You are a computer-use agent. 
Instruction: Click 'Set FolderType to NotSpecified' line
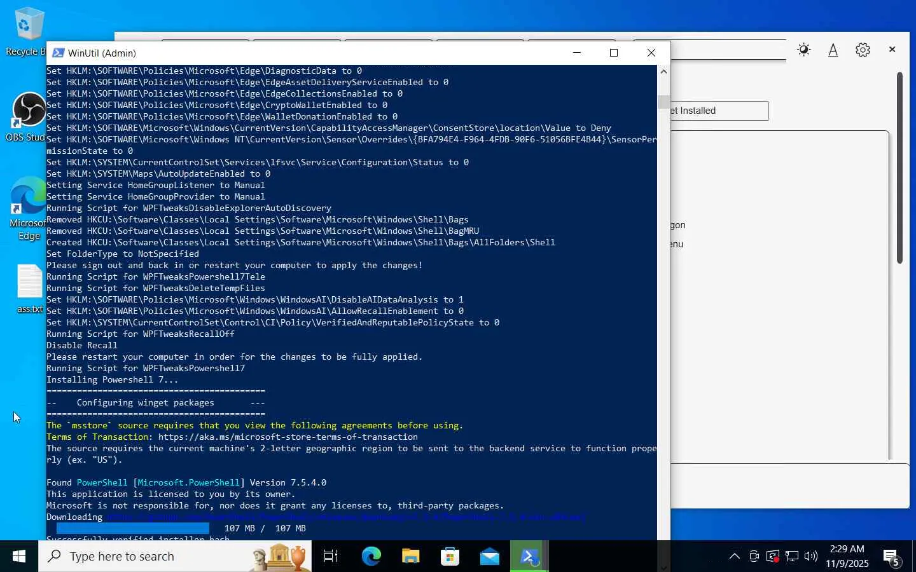pyautogui.click(x=123, y=254)
